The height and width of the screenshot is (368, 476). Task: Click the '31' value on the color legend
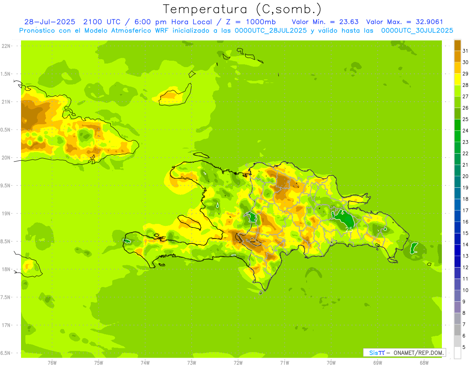coord(466,50)
